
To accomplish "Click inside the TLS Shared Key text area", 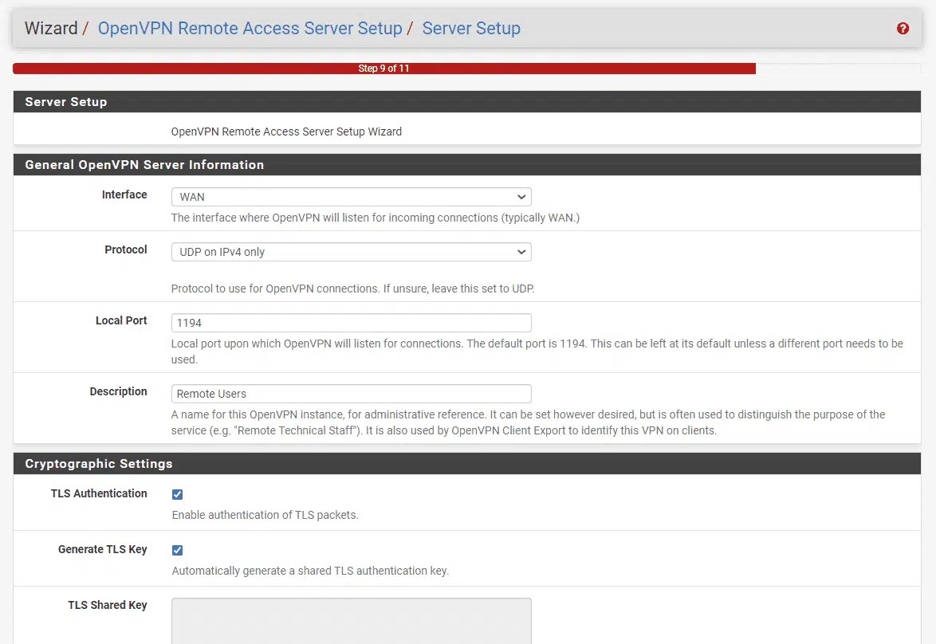I will (351, 621).
